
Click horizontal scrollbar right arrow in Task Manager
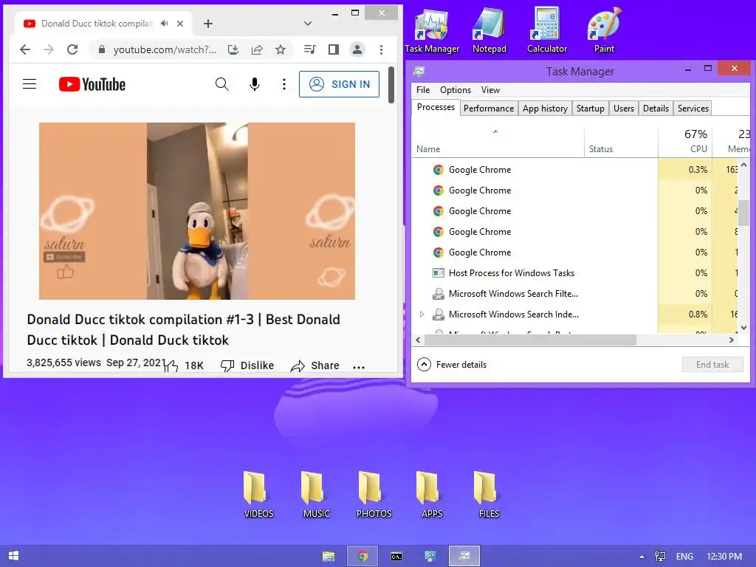731,340
